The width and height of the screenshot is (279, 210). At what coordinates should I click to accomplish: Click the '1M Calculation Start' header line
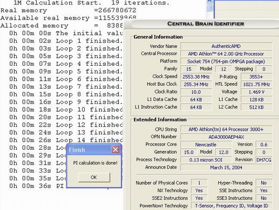point(91,3)
